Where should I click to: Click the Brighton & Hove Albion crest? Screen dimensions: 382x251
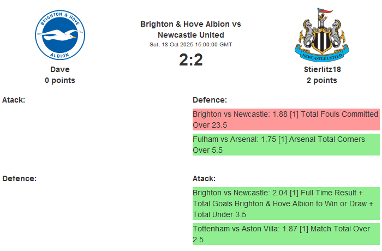coord(60,36)
